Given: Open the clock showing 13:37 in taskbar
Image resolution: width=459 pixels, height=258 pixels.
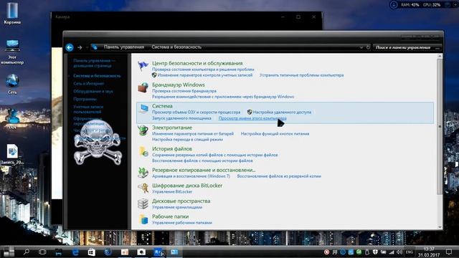Looking at the screenshot, I should [429, 252].
